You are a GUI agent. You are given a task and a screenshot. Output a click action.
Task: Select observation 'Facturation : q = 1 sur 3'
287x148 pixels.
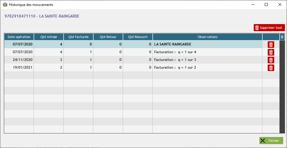tap(175, 60)
